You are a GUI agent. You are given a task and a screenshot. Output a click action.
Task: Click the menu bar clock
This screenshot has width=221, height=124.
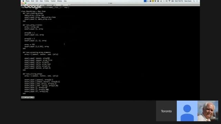tap(179, 1)
